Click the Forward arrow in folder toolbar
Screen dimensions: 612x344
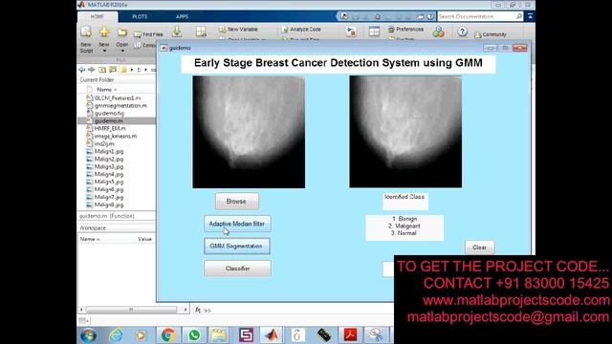click(x=92, y=70)
